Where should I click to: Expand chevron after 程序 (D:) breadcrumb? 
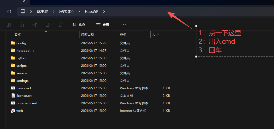pos(79,12)
